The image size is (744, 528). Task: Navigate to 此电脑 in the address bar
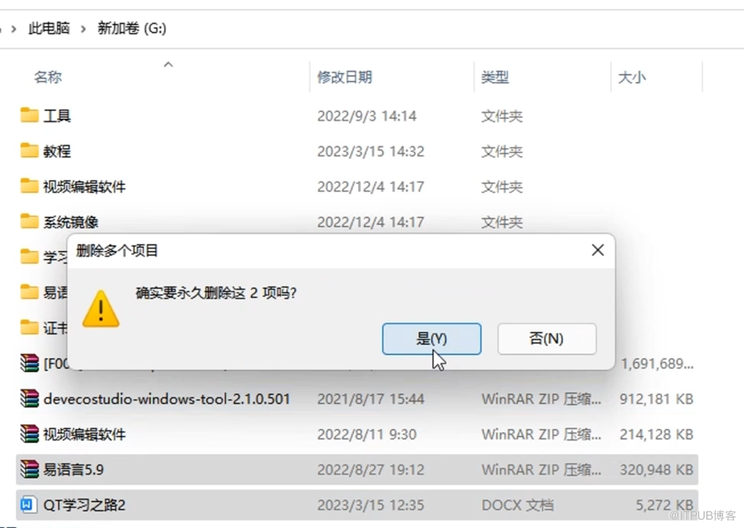(x=49, y=28)
